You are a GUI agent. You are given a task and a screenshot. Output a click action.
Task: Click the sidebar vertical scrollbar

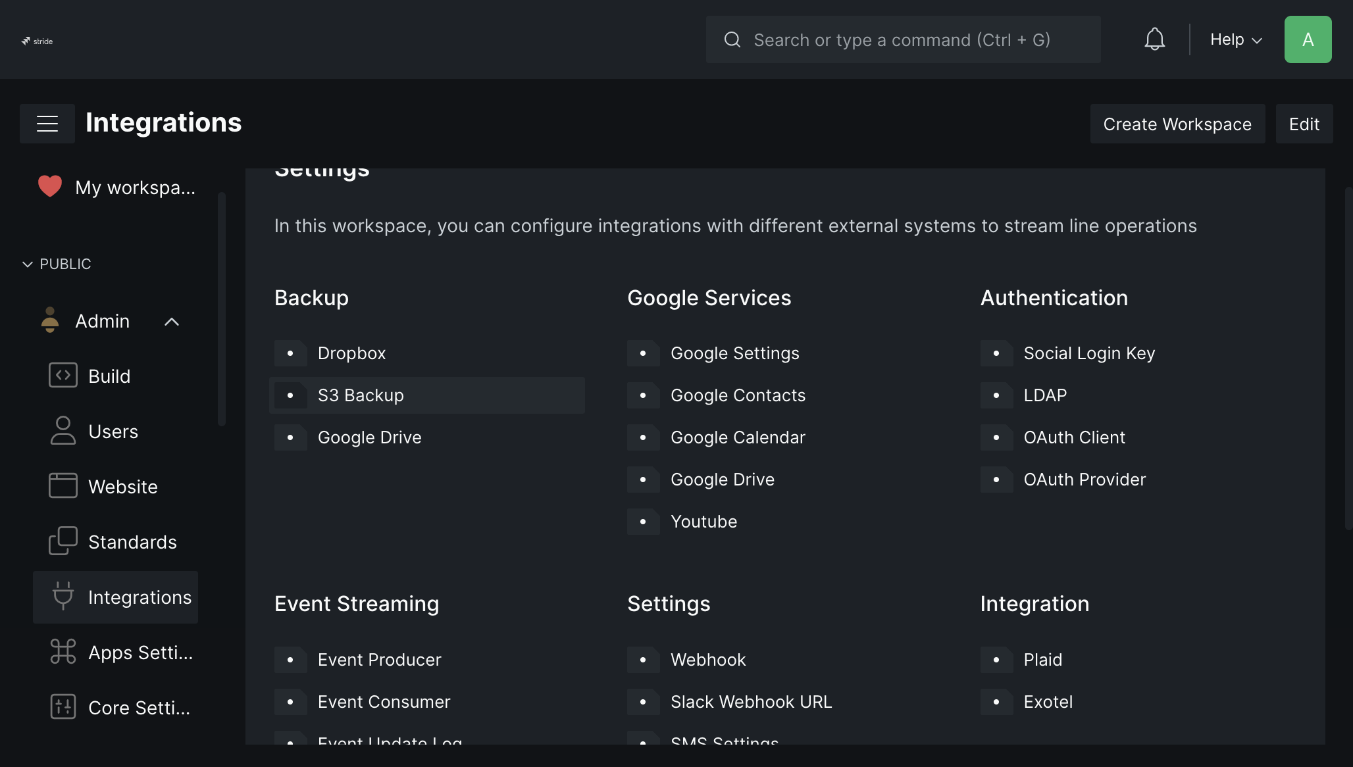point(222,309)
